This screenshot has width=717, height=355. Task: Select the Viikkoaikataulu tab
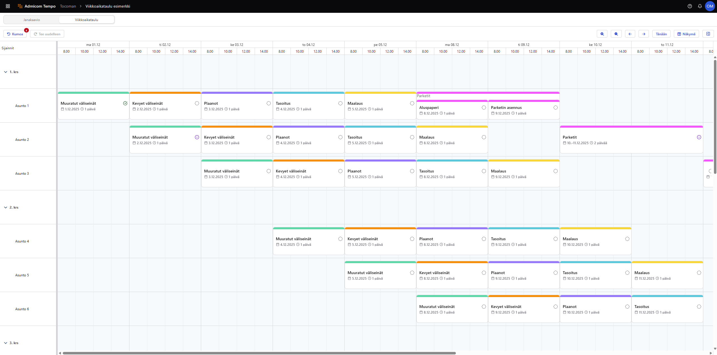tap(86, 20)
